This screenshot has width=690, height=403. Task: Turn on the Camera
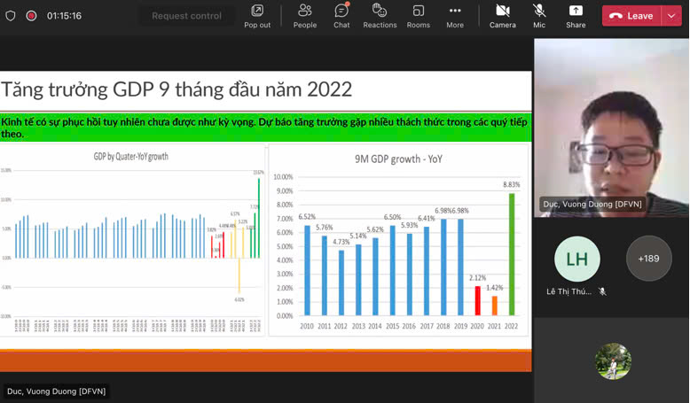pyautogui.click(x=502, y=15)
